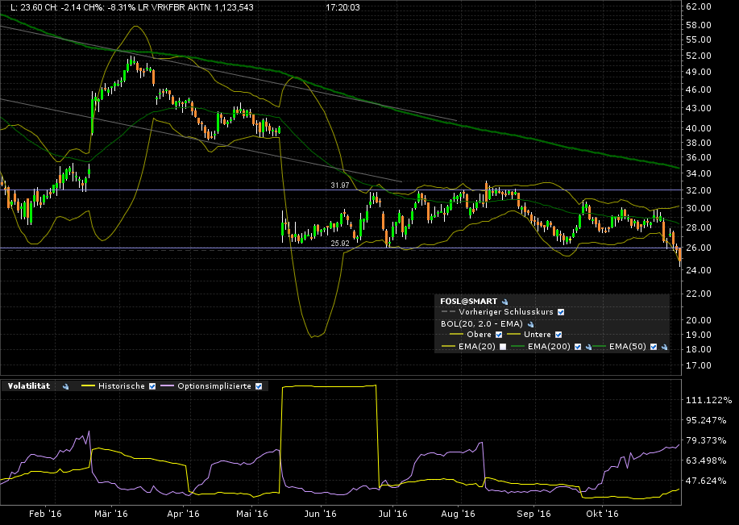Hide the EMA(50) line via checkbox
Image resolution: width=739 pixels, height=525 pixels.
click(x=654, y=346)
